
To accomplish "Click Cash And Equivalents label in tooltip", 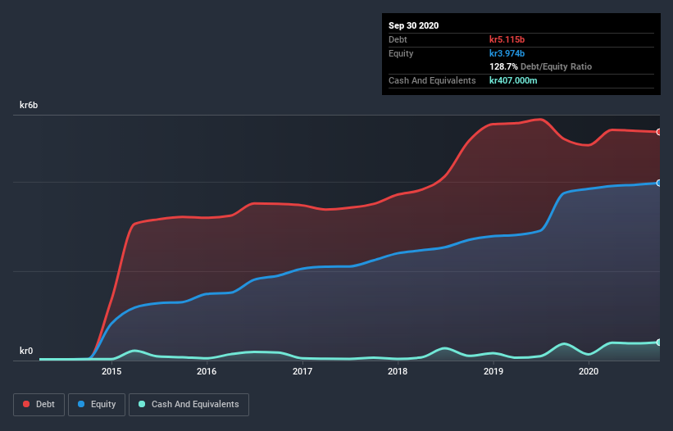I will (432, 80).
